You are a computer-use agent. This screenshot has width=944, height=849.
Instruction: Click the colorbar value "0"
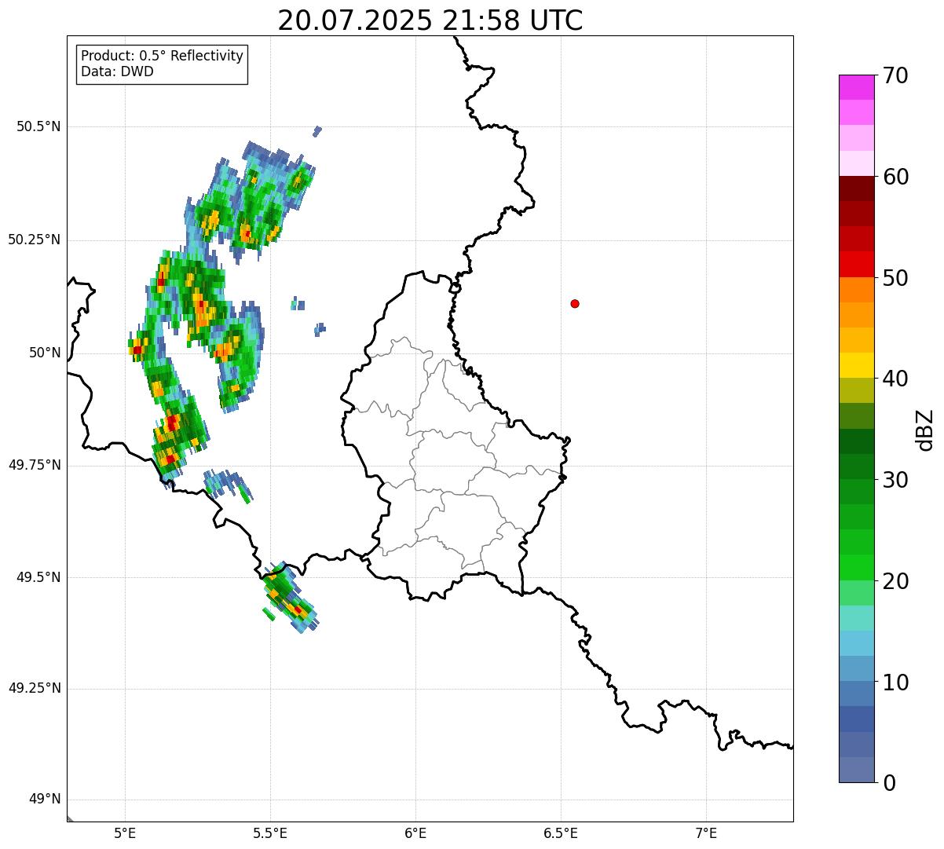pyautogui.click(x=889, y=783)
